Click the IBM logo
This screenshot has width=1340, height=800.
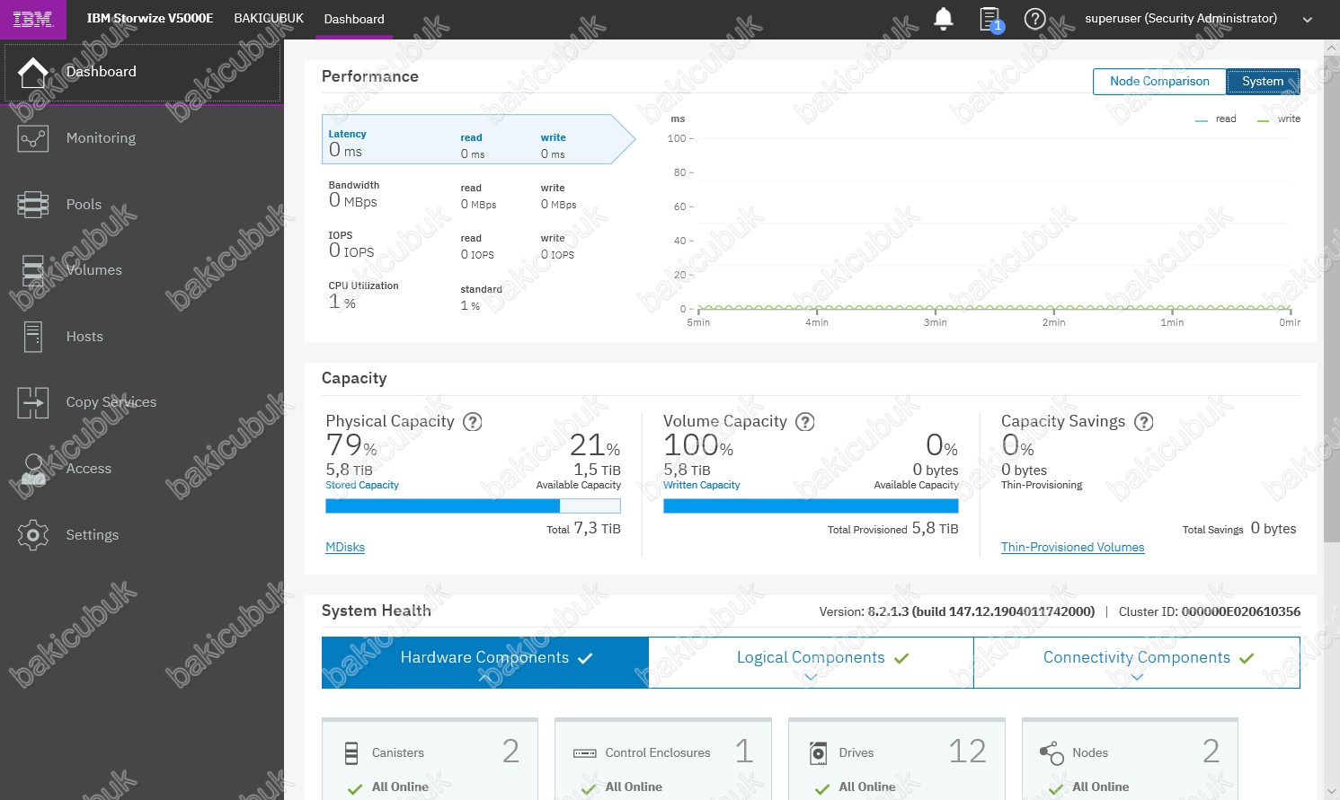tap(33, 19)
